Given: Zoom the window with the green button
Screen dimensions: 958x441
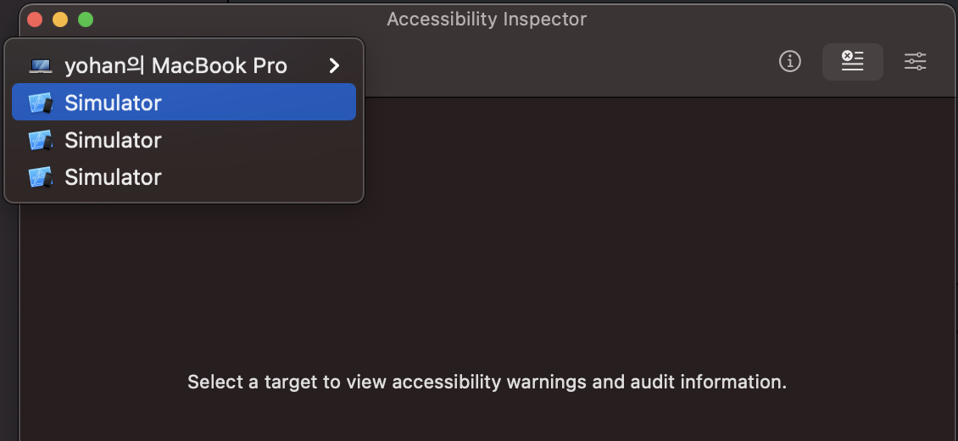Looking at the screenshot, I should coord(86,20).
